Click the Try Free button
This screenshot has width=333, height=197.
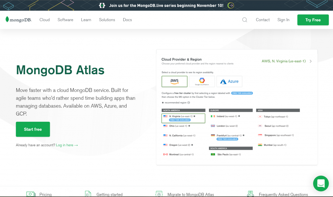(x=313, y=20)
